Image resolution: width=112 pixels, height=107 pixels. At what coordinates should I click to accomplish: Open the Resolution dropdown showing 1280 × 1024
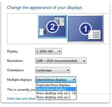(61, 61)
